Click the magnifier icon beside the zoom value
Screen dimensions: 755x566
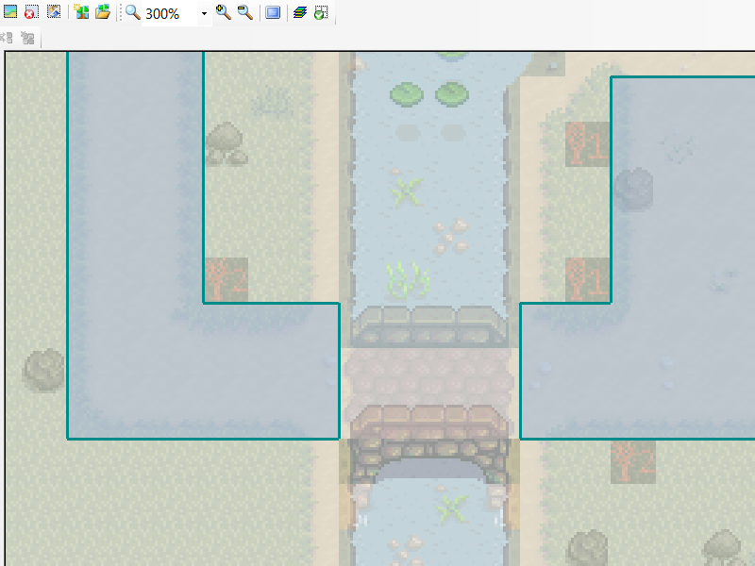tap(132, 13)
